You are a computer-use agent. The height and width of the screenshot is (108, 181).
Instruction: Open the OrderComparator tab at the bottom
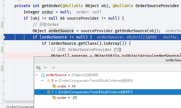click(x=20, y=107)
